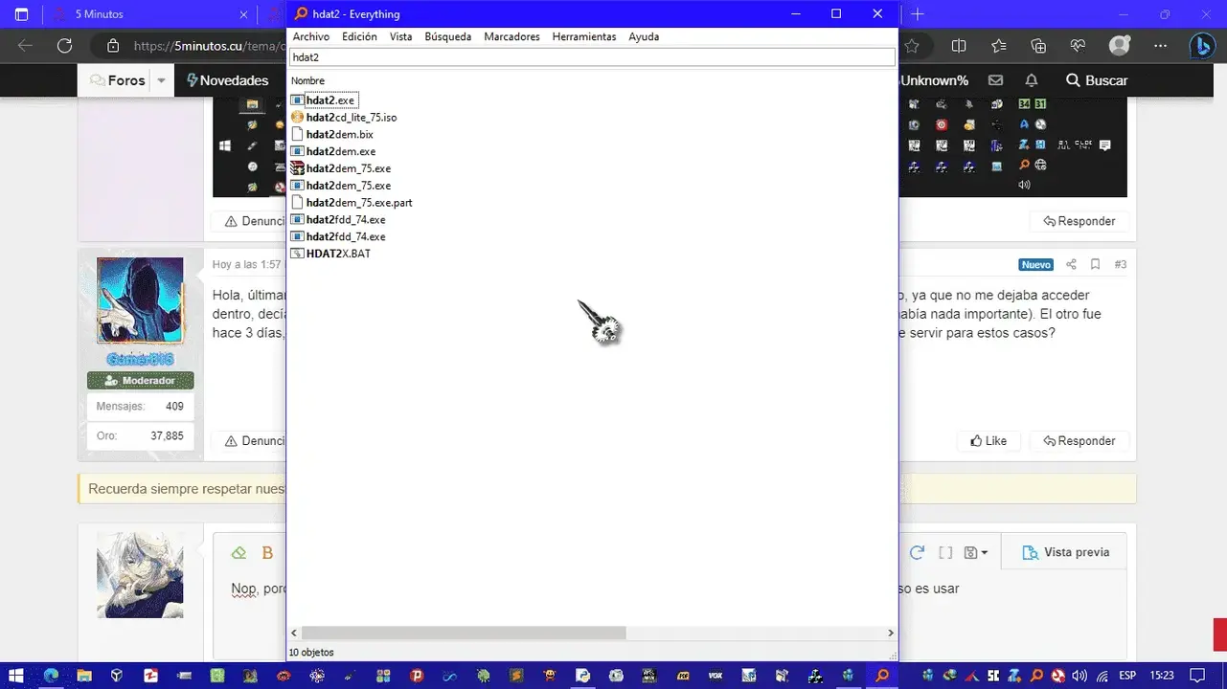Select the hdat2dem.bix file icon

click(x=297, y=134)
